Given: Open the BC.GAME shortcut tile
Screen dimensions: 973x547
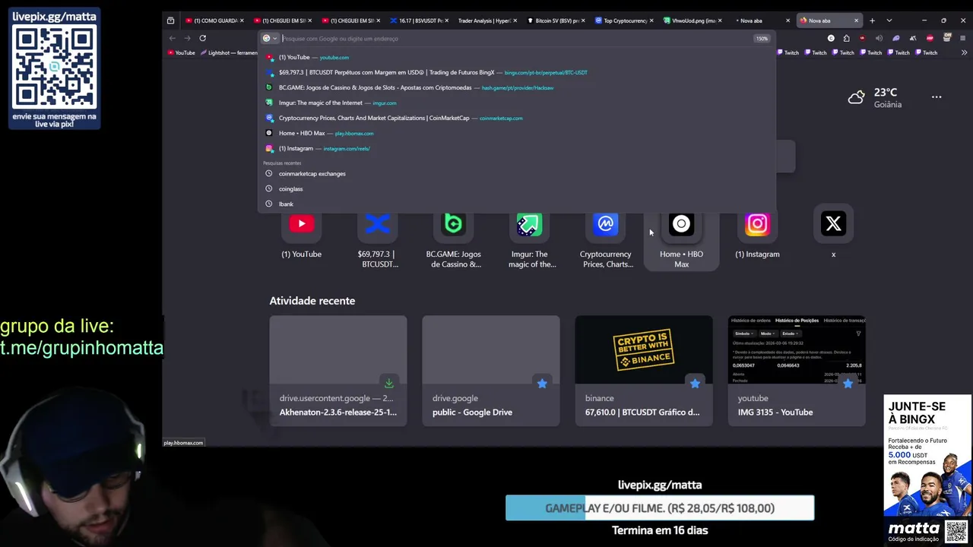Looking at the screenshot, I should (454, 236).
